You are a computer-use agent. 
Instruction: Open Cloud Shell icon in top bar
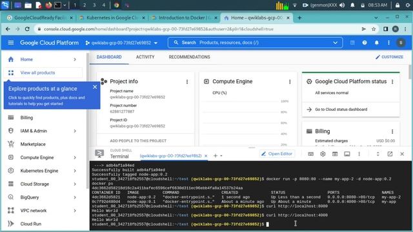point(352,43)
